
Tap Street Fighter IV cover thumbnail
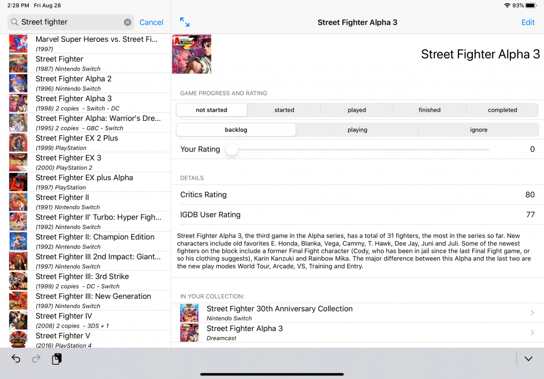pyautogui.click(x=18, y=320)
